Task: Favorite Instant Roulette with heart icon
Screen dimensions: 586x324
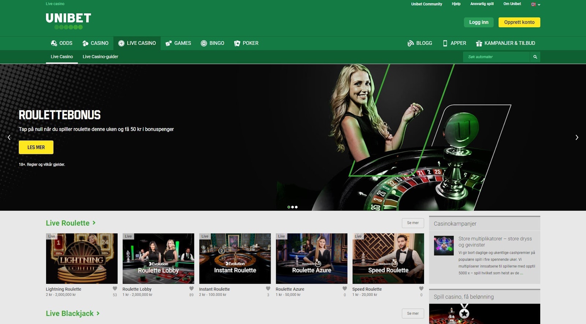Action: pos(268,289)
